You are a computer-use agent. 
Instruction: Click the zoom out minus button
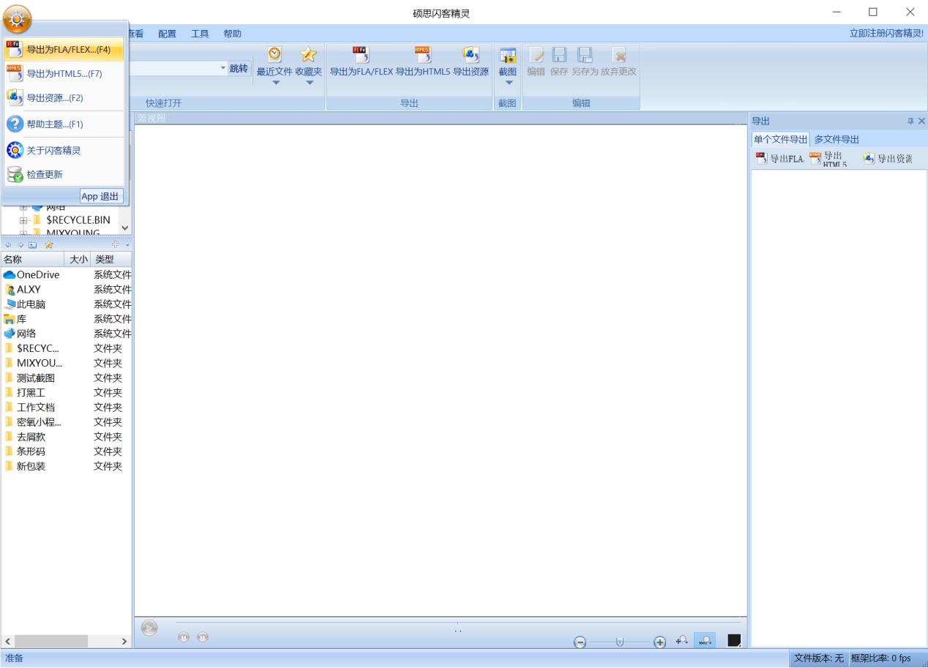[x=580, y=642]
